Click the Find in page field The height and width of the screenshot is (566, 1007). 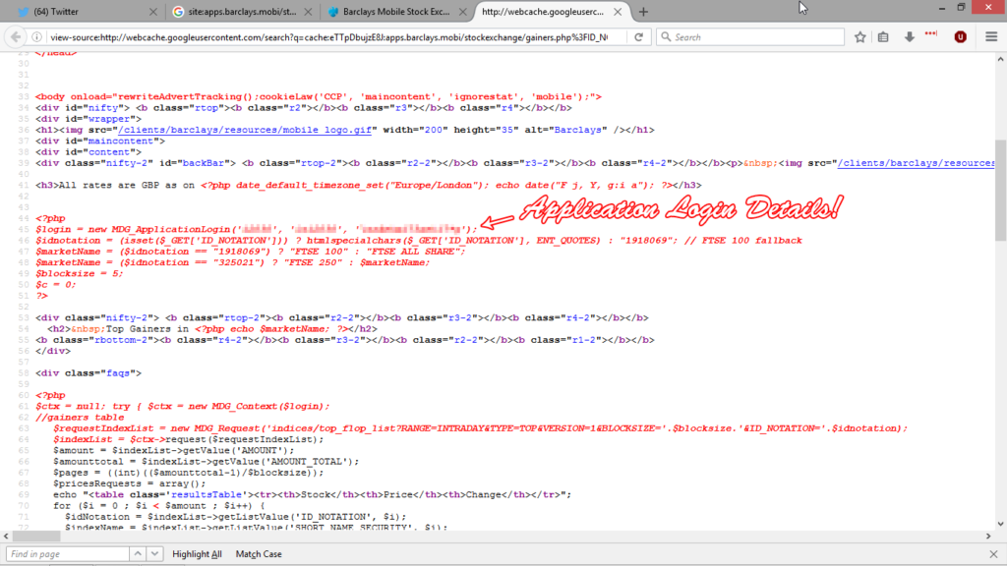coord(68,554)
